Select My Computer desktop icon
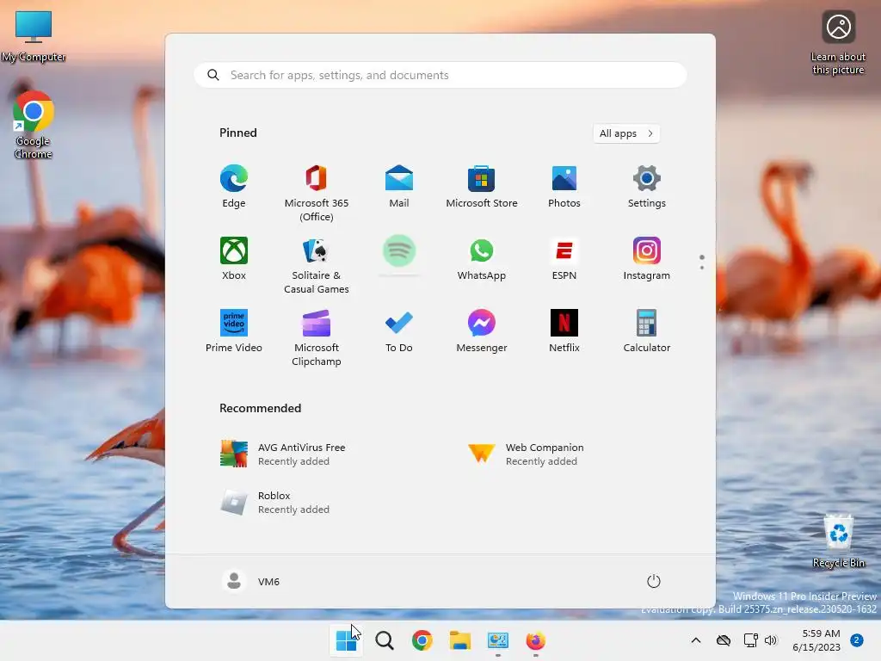The height and width of the screenshot is (661, 881). (x=34, y=36)
